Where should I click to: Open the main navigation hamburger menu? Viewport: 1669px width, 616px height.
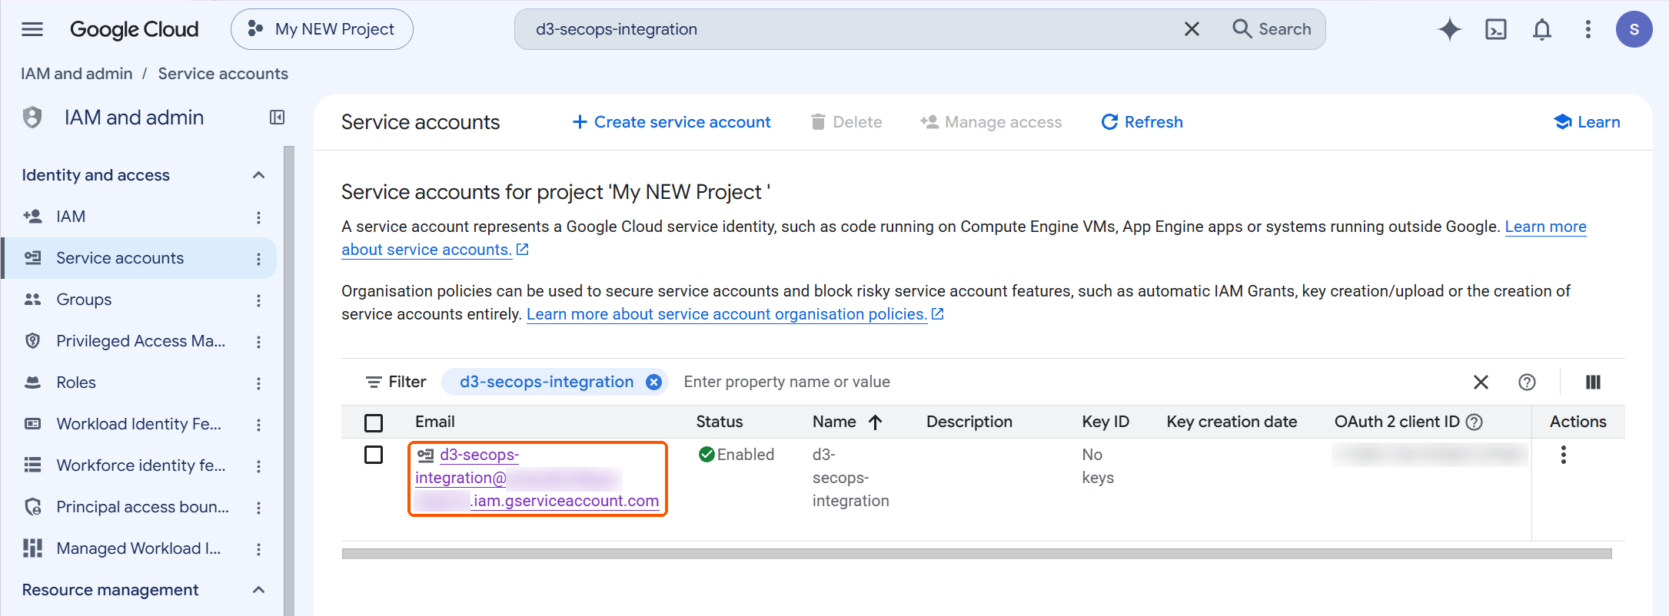click(32, 29)
